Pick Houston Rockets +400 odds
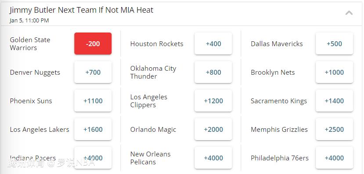The height and width of the screenshot is (174, 364). point(213,43)
